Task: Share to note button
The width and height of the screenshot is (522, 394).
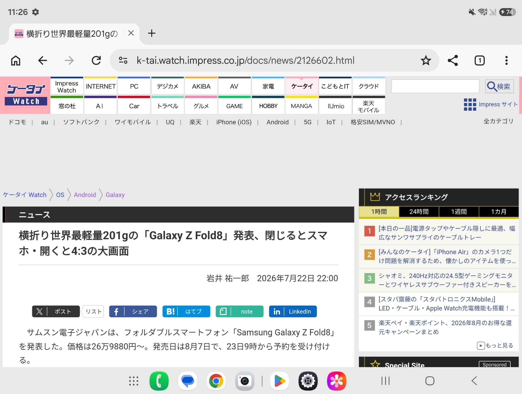Action: click(240, 311)
